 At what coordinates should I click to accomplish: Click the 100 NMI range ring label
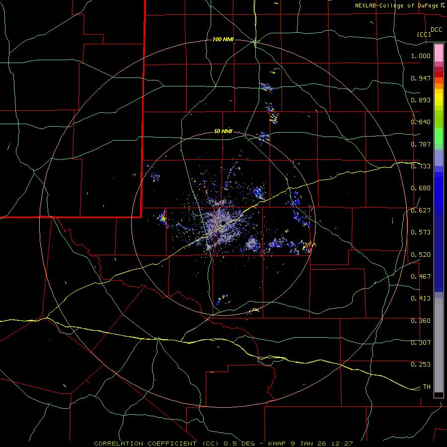(x=223, y=39)
